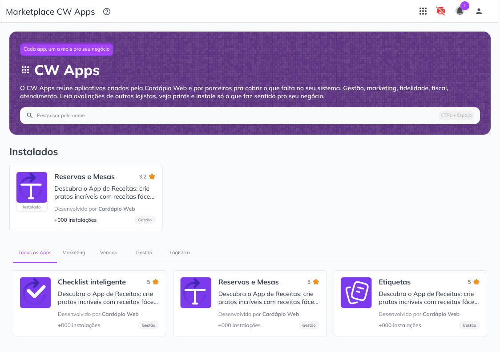Click the 3,2 rating value
The image size is (500, 352).
[x=142, y=176]
